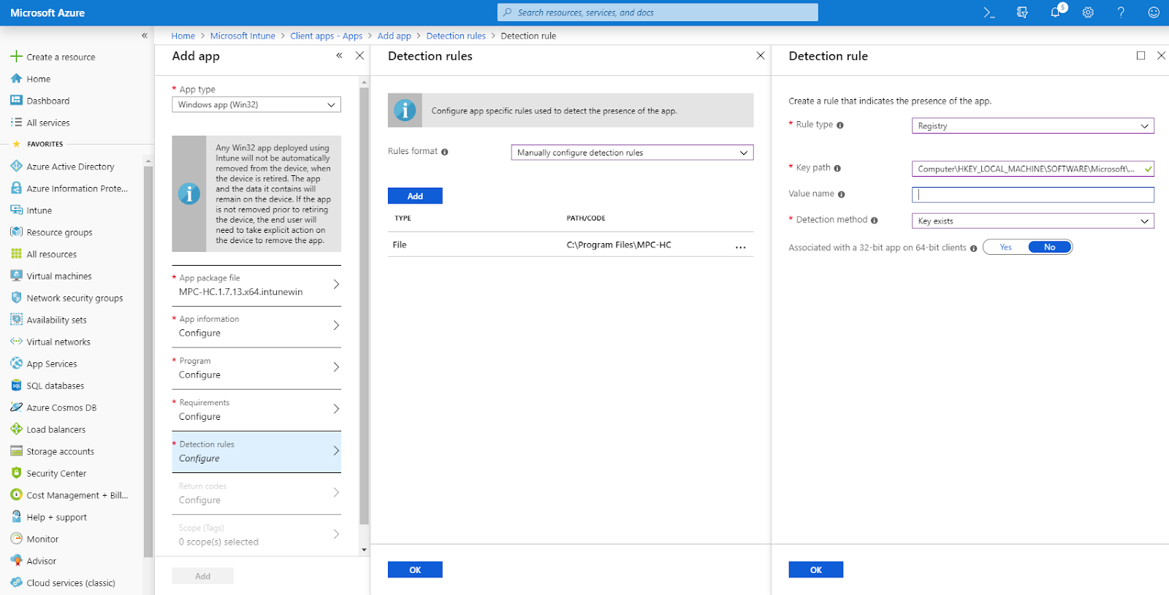Open the Rule type dropdown
Viewport: 1169px width, 595px height.
pos(1033,126)
